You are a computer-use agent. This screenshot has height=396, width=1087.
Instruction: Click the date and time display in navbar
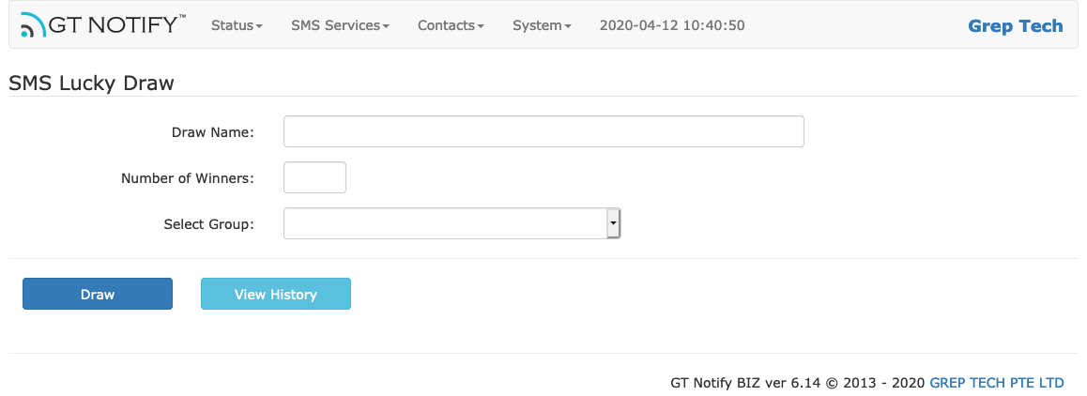click(x=672, y=25)
